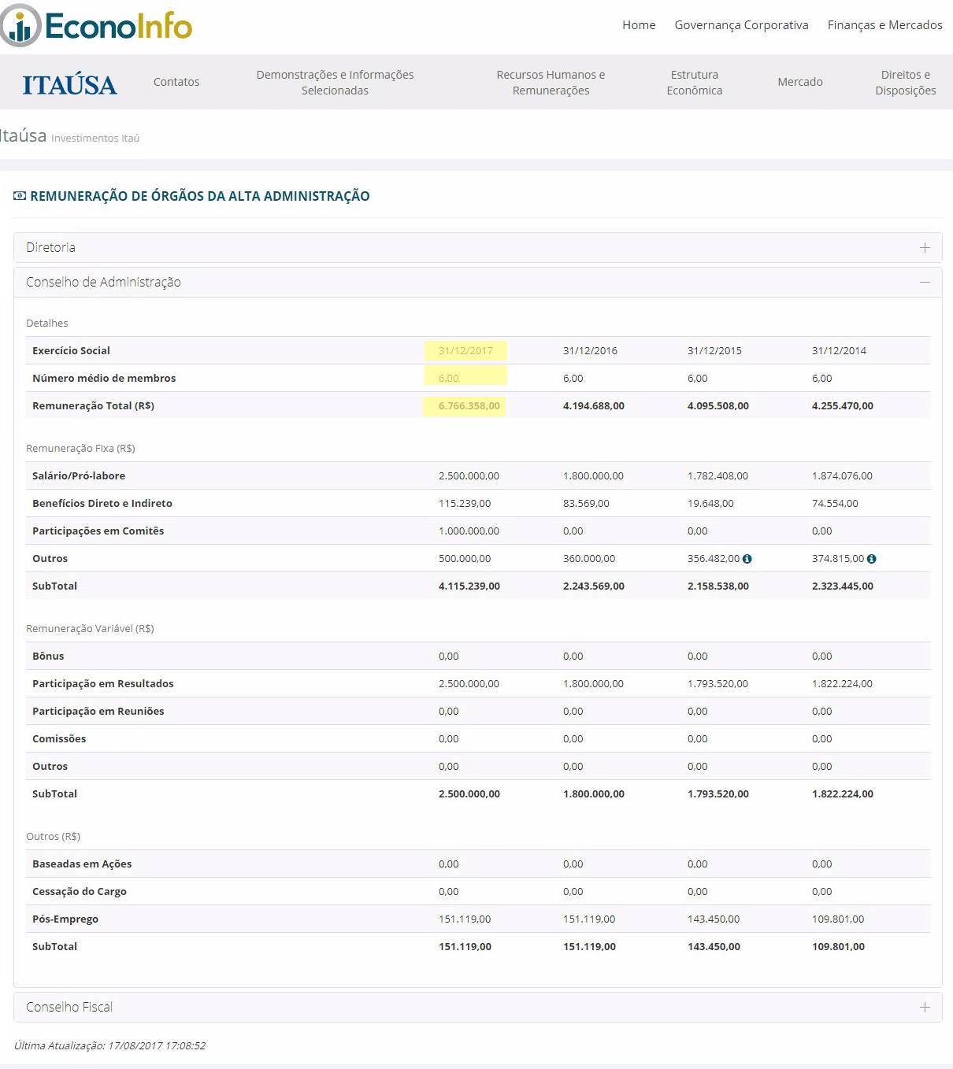Screen dimensions: 953x1069
Task: Click the Conselho Fiscal header label
Action: [69, 1007]
